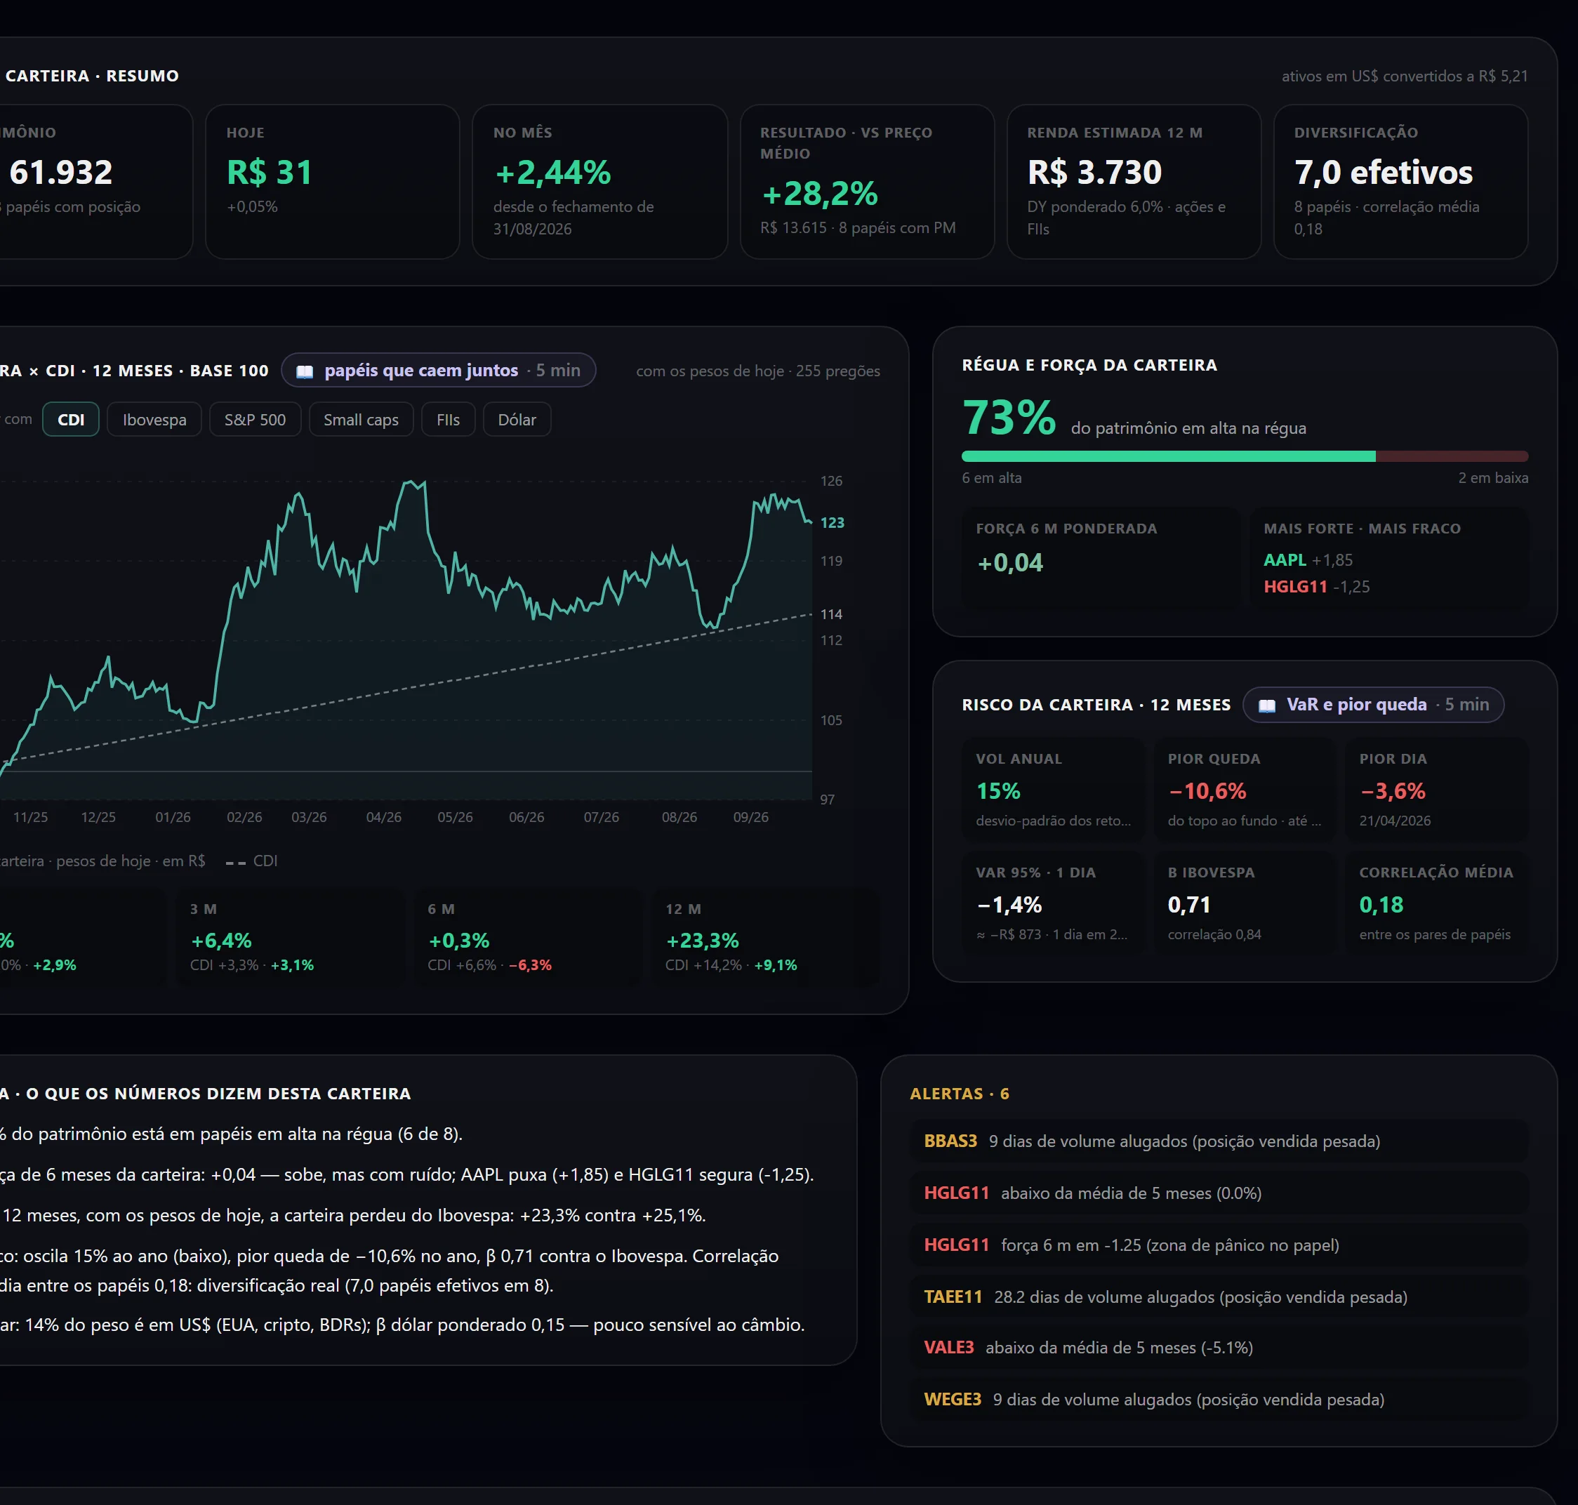Open the HOJE R$ 31 summary card
This screenshot has height=1505, width=1578.
(333, 182)
